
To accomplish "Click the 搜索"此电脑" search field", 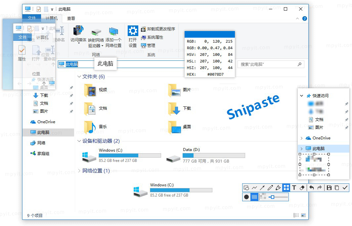I will 271,64.
